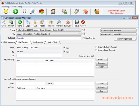Screen dimensions: 139x106
Task: Expand the Insert Merge Fields arrow
Action: tap(135, 39)
